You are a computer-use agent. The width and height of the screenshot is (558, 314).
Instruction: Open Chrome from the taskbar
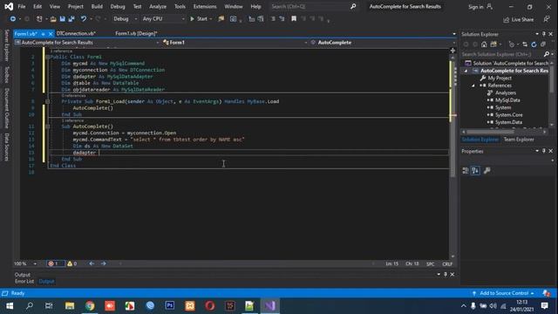click(90, 306)
